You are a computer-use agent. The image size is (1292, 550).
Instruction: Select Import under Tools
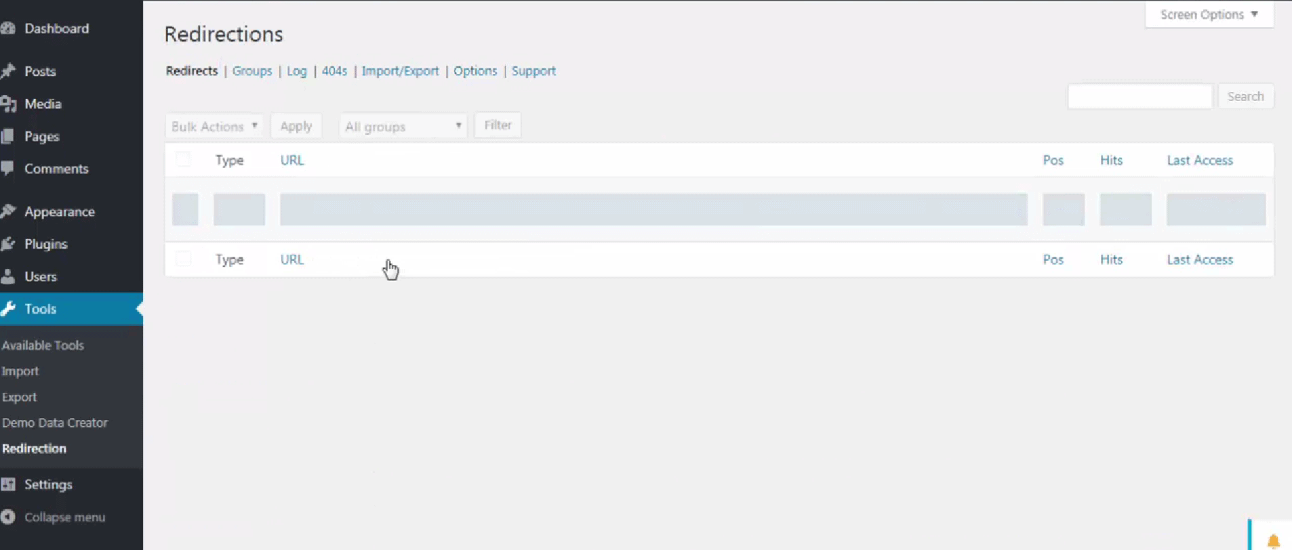20,371
